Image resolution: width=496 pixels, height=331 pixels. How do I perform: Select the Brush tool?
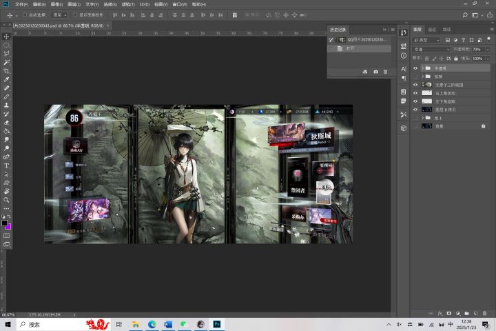tap(6, 97)
